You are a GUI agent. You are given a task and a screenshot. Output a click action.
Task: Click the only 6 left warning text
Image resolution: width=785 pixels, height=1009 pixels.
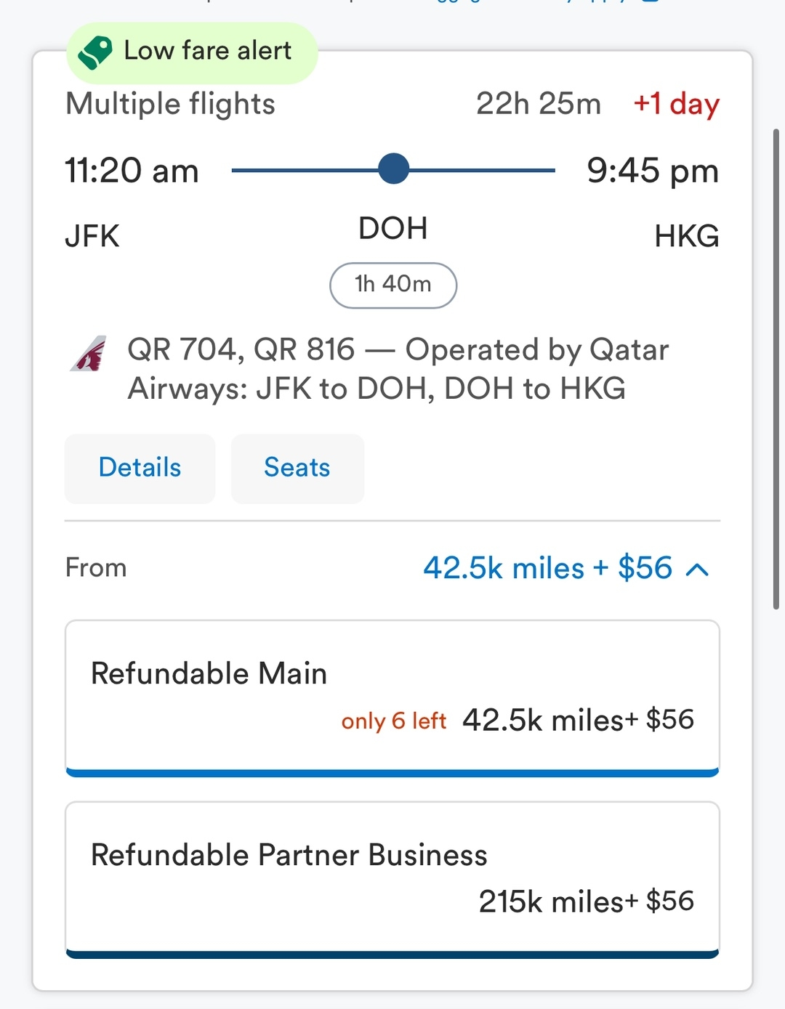pyautogui.click(x=394, y=721)
